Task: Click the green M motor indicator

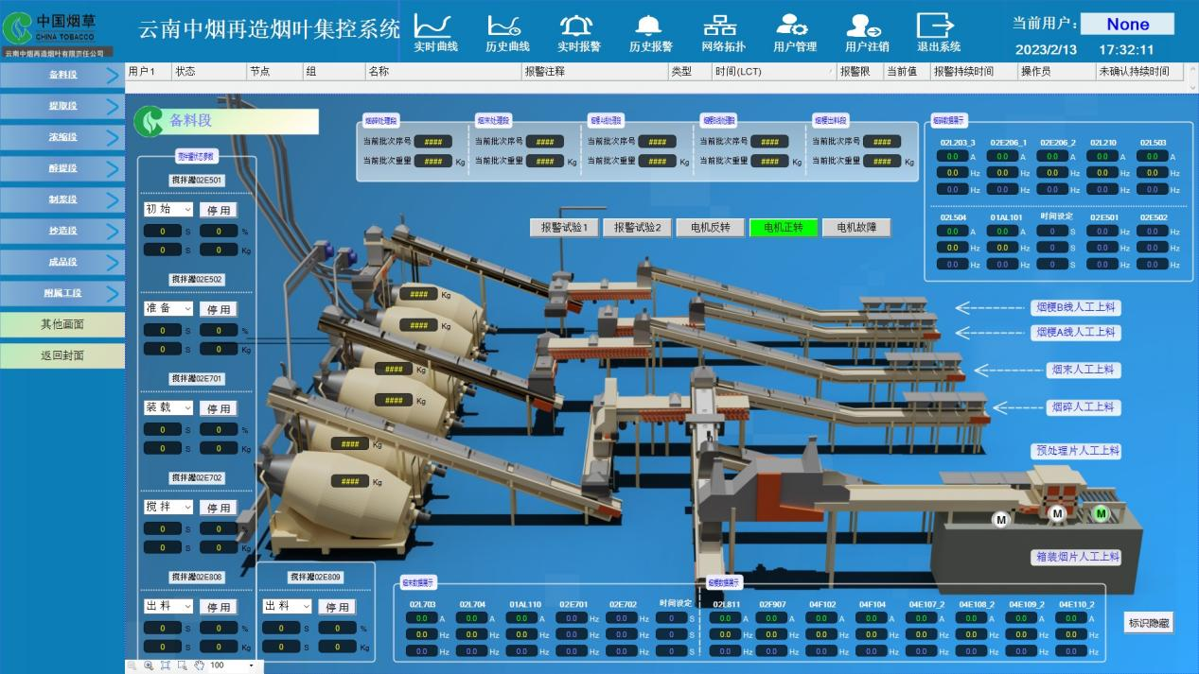Action: tap(1101, 513)
